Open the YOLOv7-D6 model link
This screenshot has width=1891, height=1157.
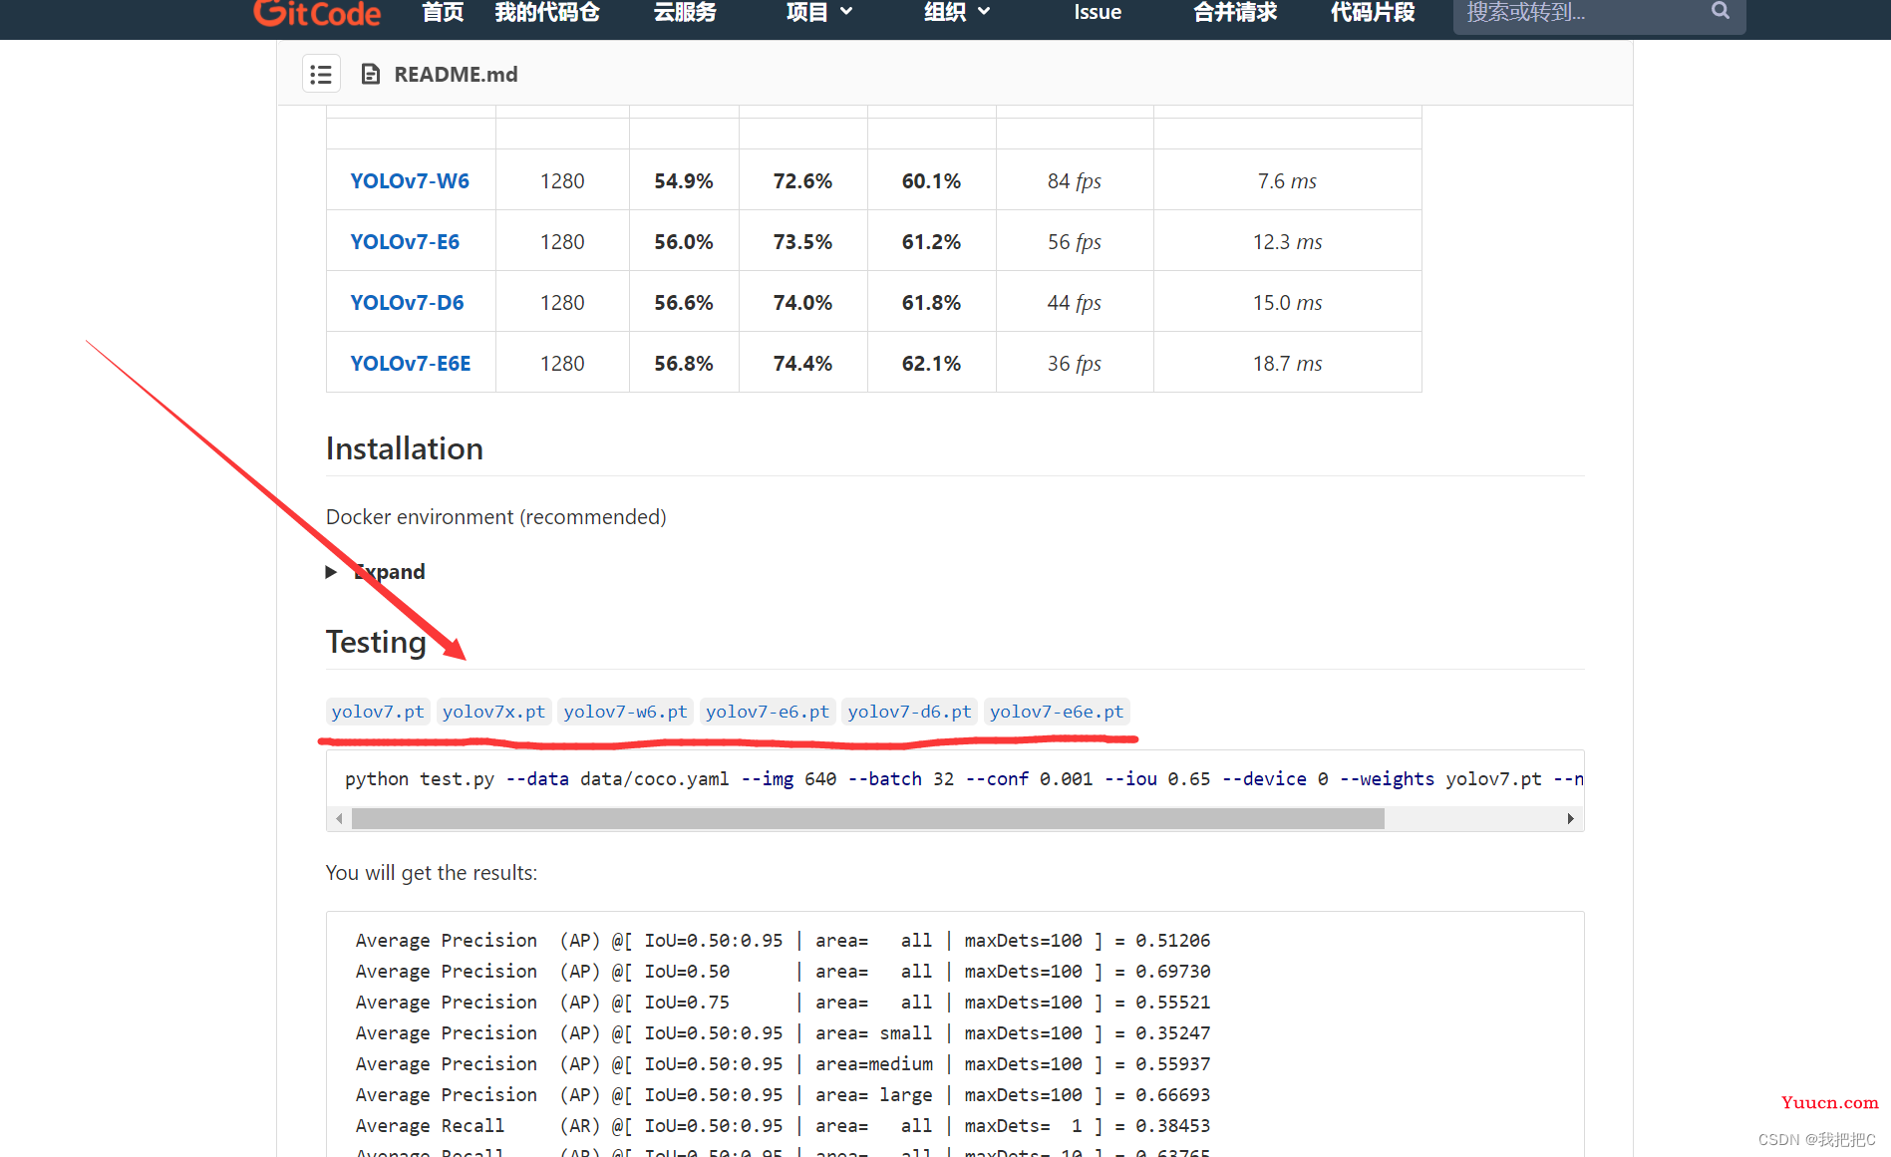pyautogui.click(x=407, y=303)
